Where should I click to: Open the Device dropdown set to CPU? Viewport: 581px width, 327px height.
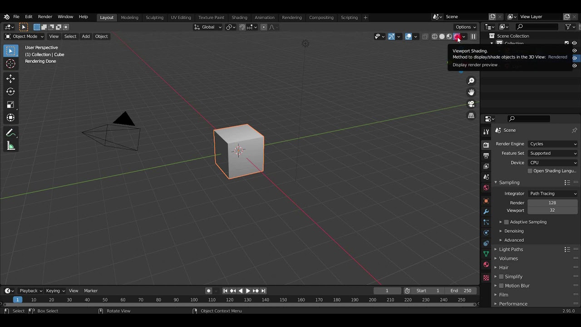pyautogui.click(x=553, y=163)
